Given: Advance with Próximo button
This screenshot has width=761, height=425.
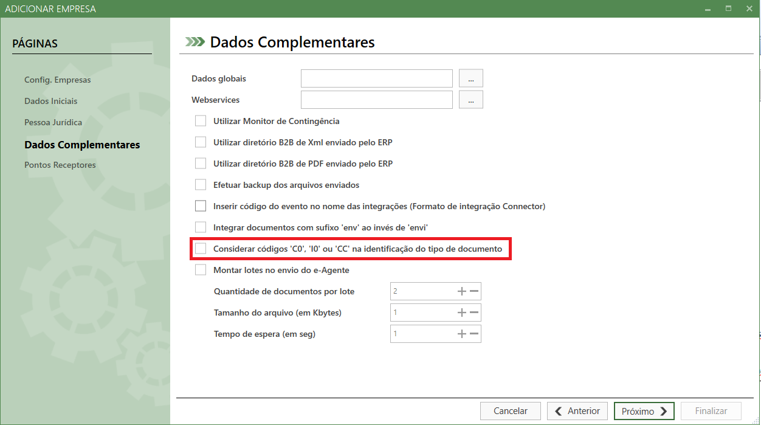Looking at the screenshot, I should point(644,411).
